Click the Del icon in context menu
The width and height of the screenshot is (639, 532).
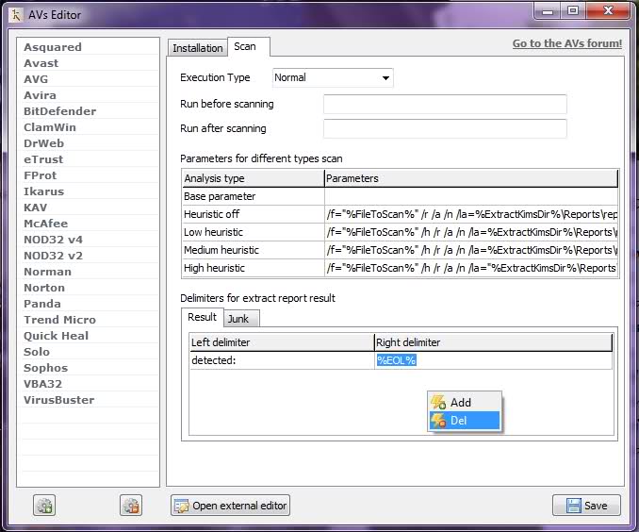[438, 421]
